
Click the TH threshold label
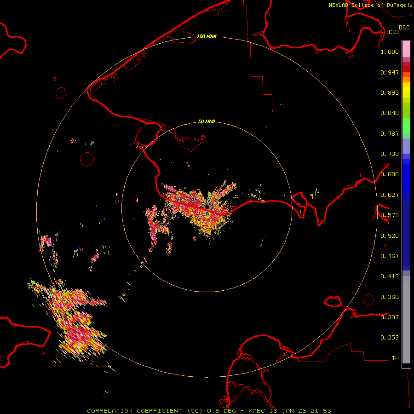click(x=395, y=358)
